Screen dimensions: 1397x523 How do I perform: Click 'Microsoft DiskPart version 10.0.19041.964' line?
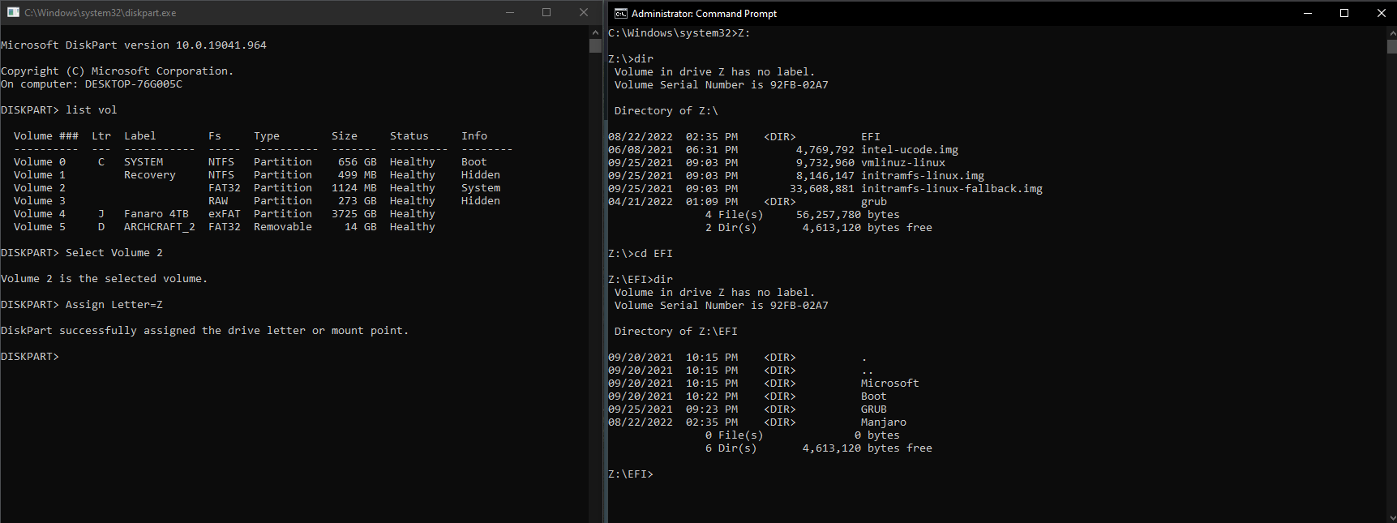(x=134, y=45)
